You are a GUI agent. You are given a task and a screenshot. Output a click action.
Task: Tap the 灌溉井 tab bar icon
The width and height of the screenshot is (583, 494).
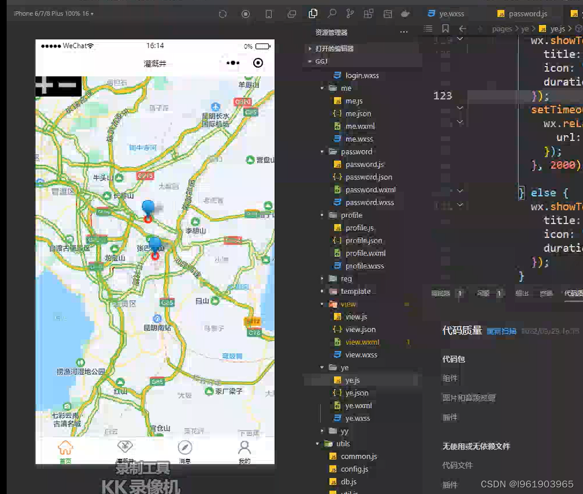(125, 447)
